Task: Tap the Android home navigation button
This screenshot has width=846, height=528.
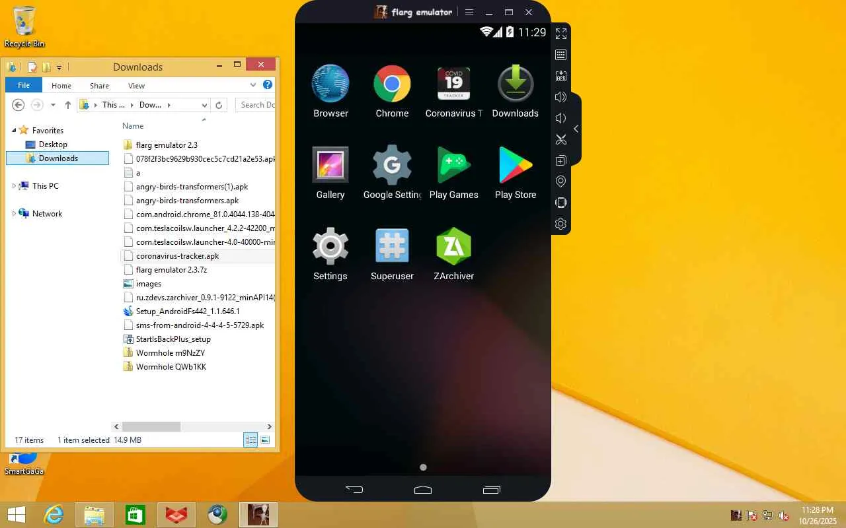Action: pos(423,490)
